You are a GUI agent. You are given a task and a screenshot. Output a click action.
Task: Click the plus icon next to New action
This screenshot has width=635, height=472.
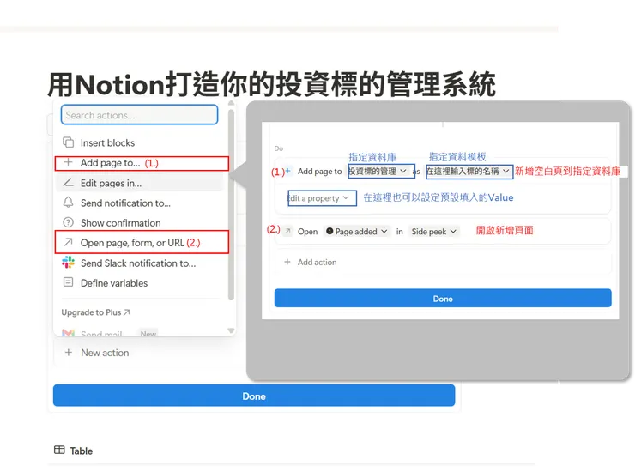(69, 352)
